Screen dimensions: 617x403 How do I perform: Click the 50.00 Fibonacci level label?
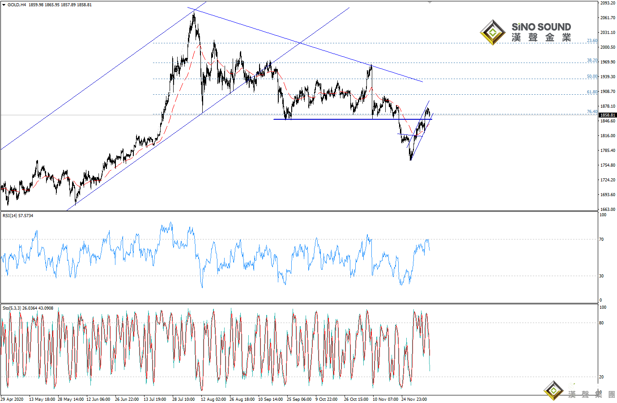[592, 76]
